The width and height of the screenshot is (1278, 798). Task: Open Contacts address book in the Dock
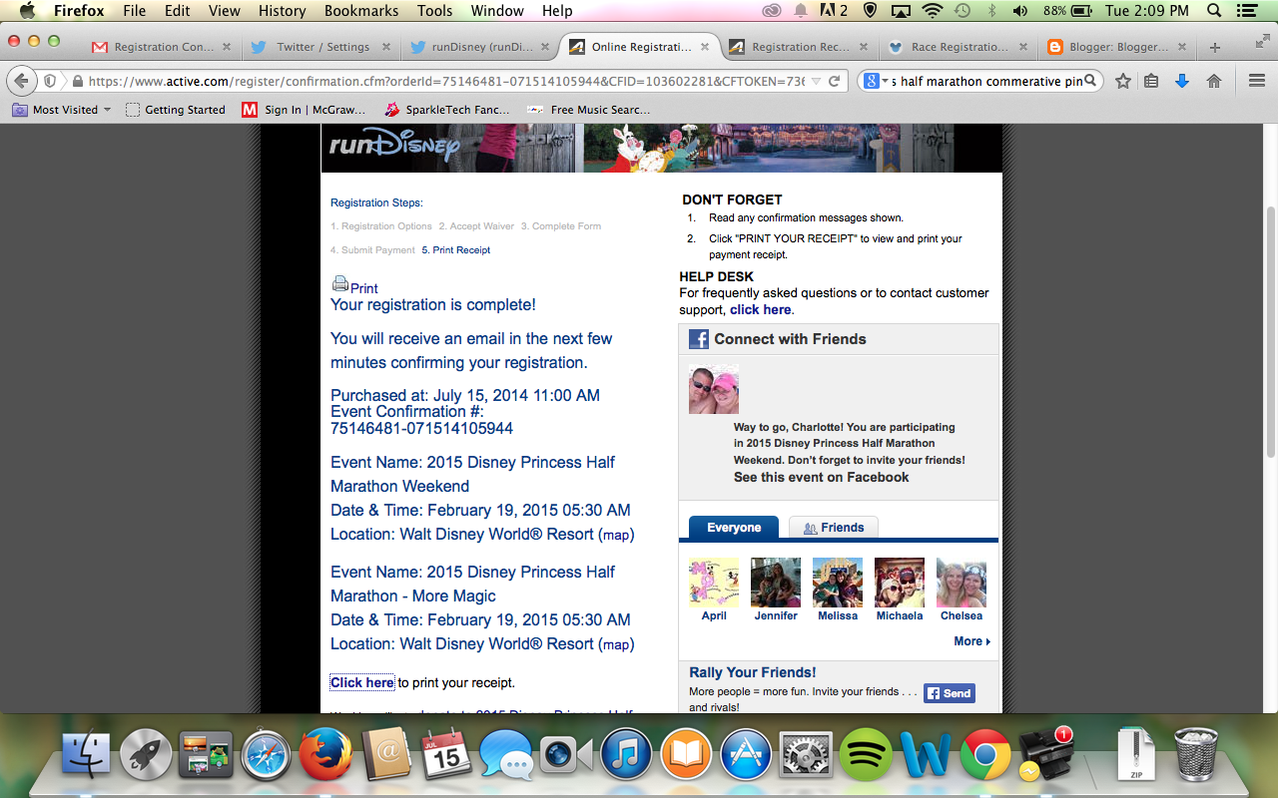pyautogui.click(x=385, y=755)
